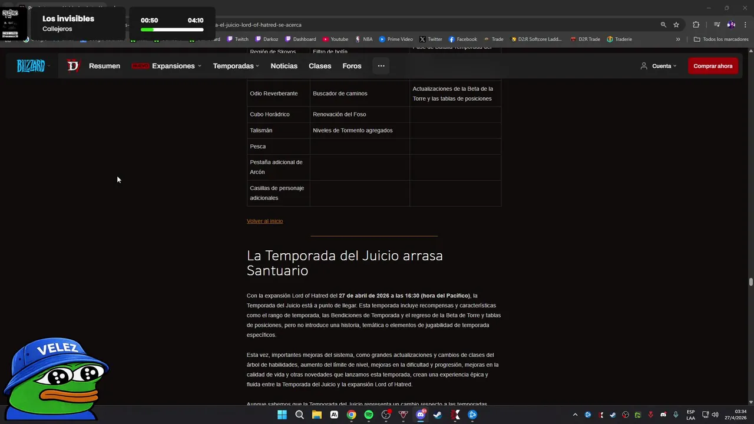Open Spotify from taskbar
754x424 pixels.
(369, 415)
